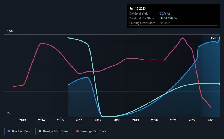Click the teal Dividend Per Share legend dot
Viewport: 224px width, 139px height.
40,131
